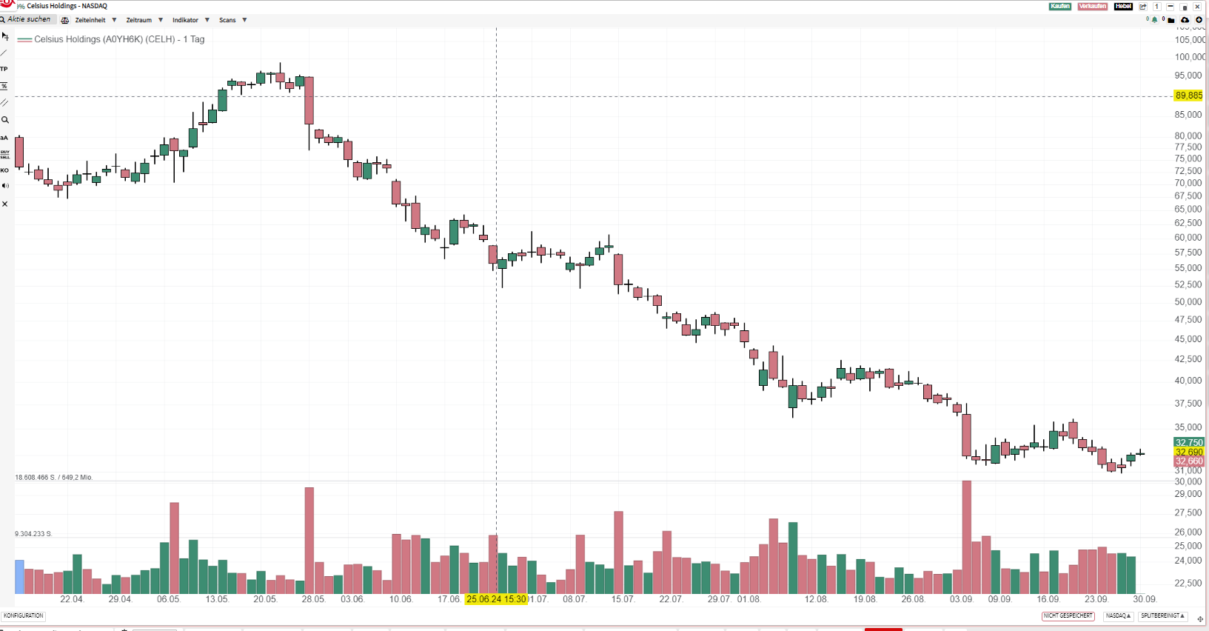Viewport: 1209px width, 631px height.
Task: Activate the magnifier zoom tool
Action: 5,120
